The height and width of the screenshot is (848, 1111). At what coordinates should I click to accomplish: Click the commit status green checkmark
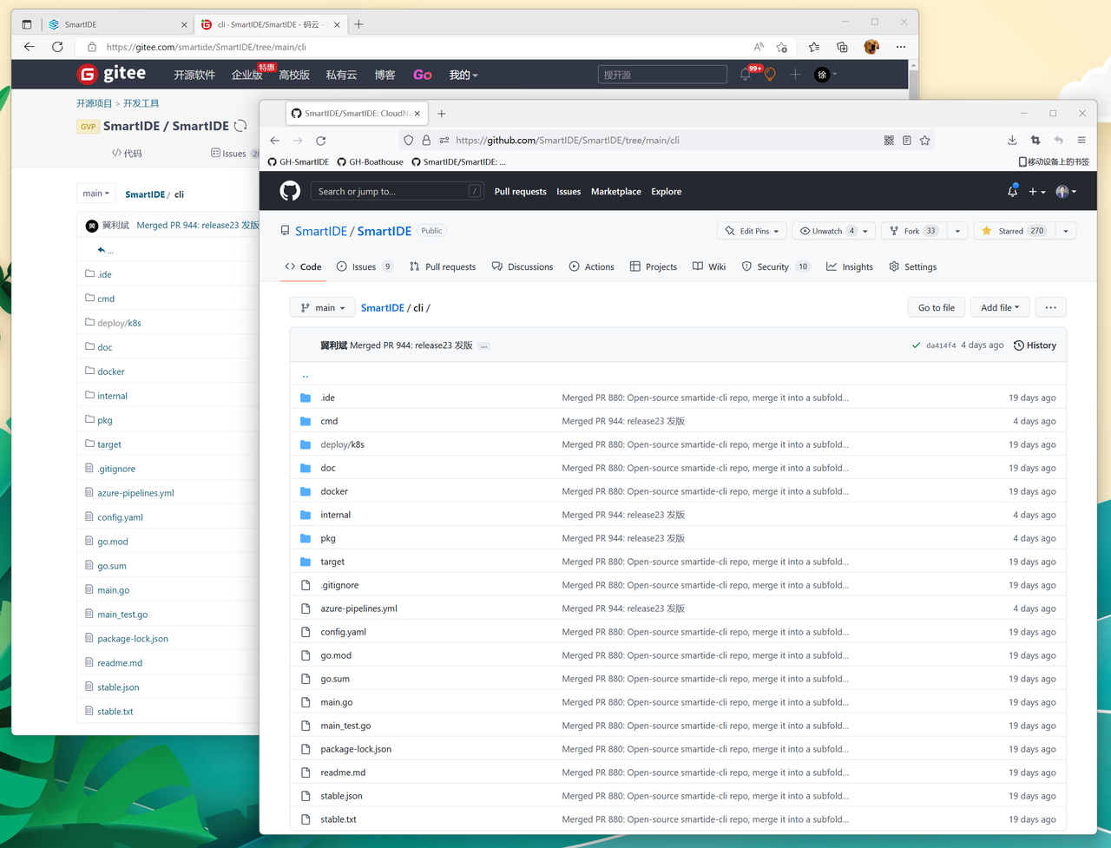click(916, 345)
